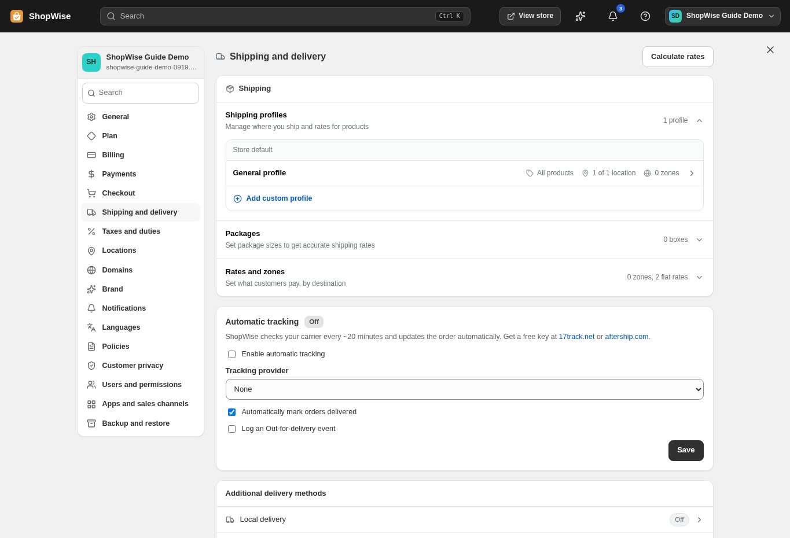This screenshot has width=790, height=538.
Task: Open Local delivery row chevron
Action: coord(699,519)
